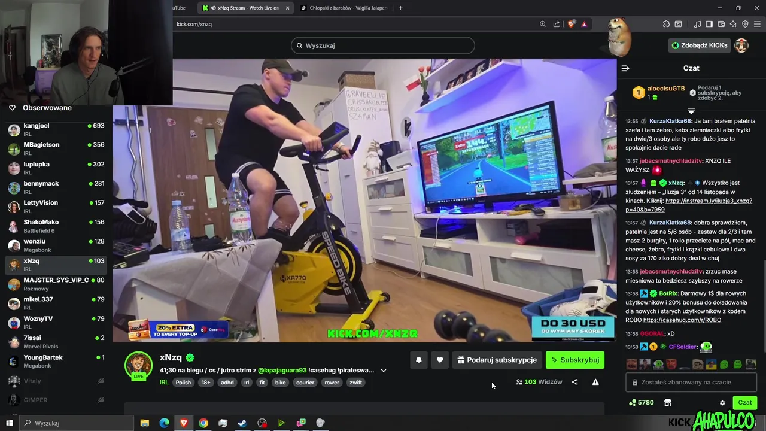The height and width of the screenshot is (431, 766).
Task: Open LettyVision channel in sidebar
Action: pyautogui.click(x=56, y=207)
